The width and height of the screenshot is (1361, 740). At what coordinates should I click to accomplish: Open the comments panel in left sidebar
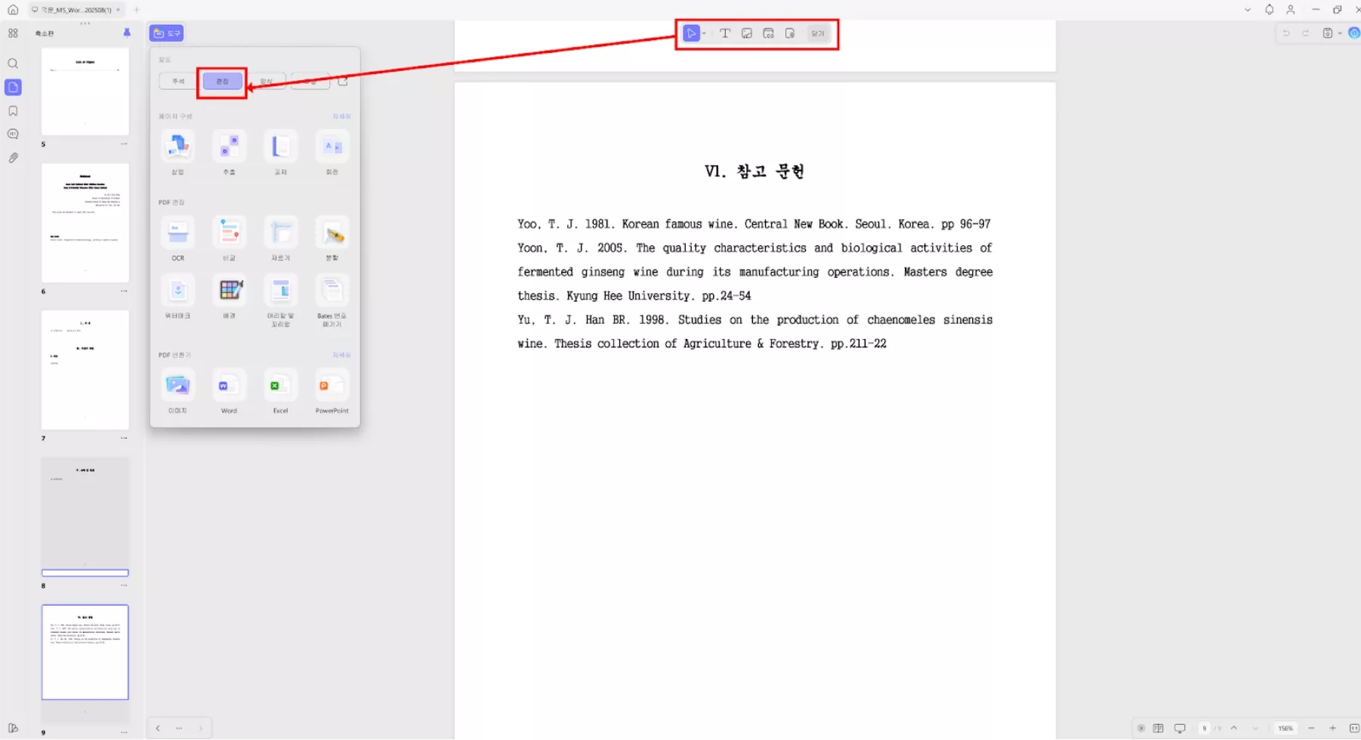[x=13, y=134]
